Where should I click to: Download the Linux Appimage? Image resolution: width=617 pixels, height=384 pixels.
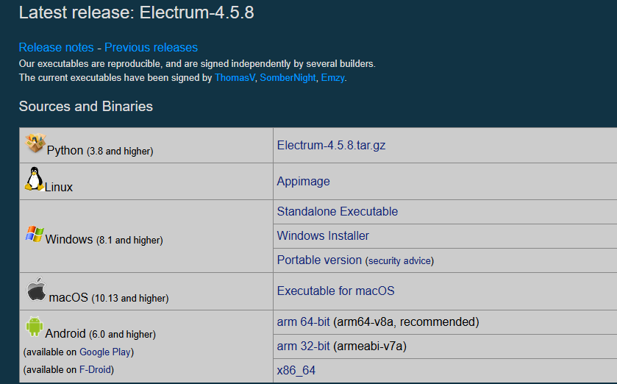[x=303, y=181]
